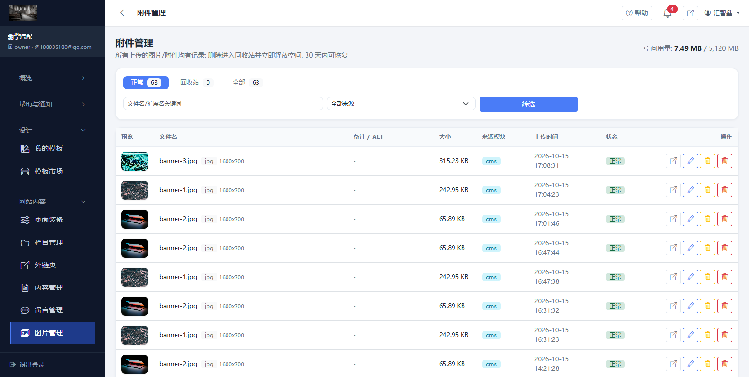Image resolution: width=749 pixels, height=377 pixels.
Task: Open the banner-1.jpg uploaded at 16:31:23 externally
Action: pos(673,335)
